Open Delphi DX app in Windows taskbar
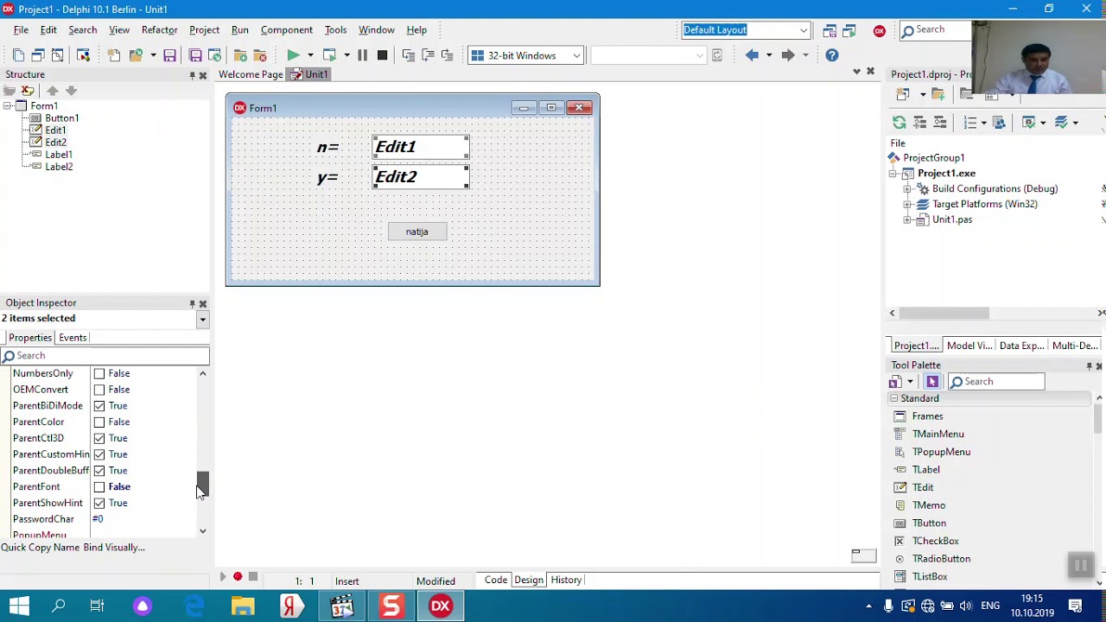Viewport: 1106px width, 622px height. [440, 606]
